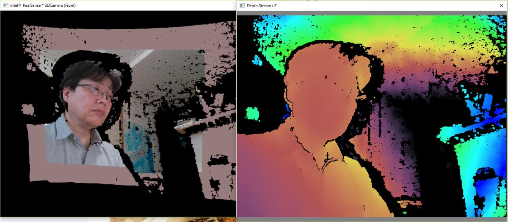Click the color camera image view
The height and width of the screenshot is (222, 508).
tap(118, 114)
